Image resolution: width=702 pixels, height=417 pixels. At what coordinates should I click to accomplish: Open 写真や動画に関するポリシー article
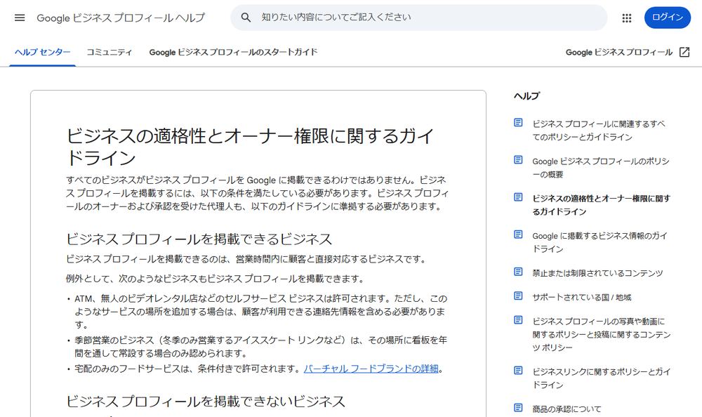coord(602,335)
